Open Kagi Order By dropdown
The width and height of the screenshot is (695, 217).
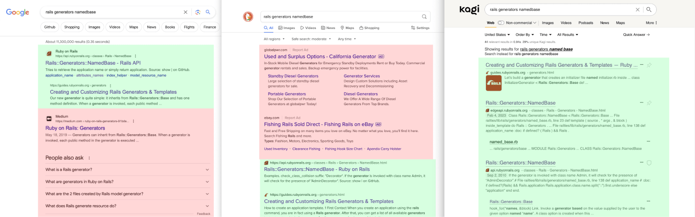525,35
